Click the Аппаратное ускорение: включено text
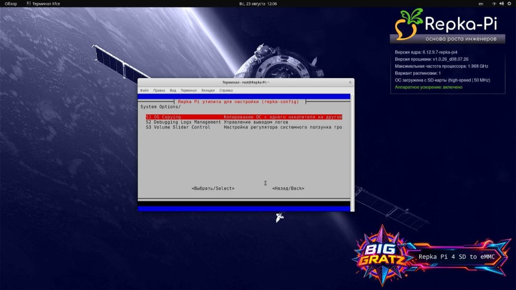 tap(428, 87)
